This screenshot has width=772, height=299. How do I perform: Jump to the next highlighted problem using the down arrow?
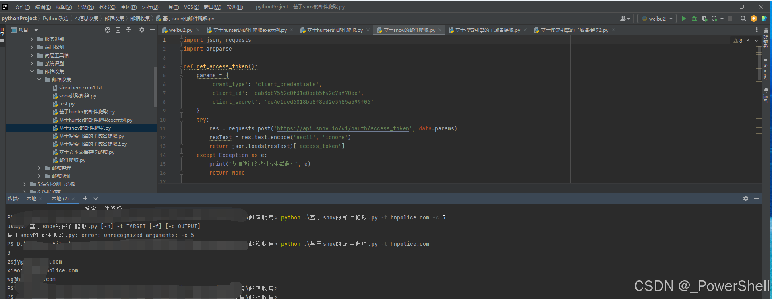[757, 41]
